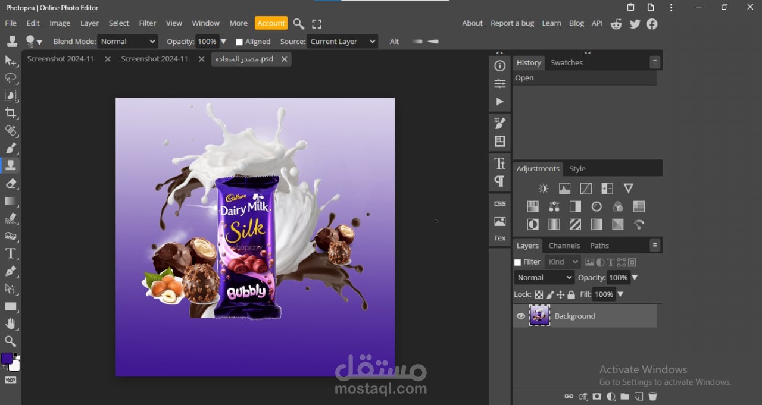Open the Filter menu
Screen dimensions: 762x405
(148, 23)
